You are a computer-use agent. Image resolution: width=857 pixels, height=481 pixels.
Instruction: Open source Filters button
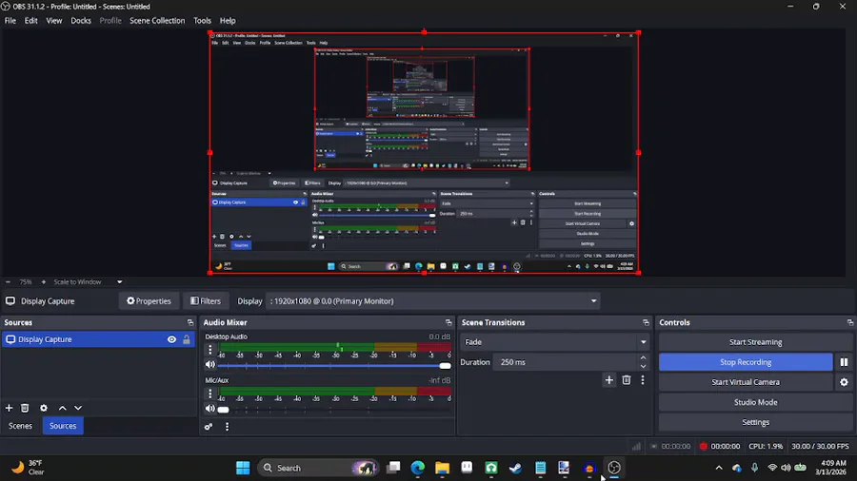(x=206, y=301)
